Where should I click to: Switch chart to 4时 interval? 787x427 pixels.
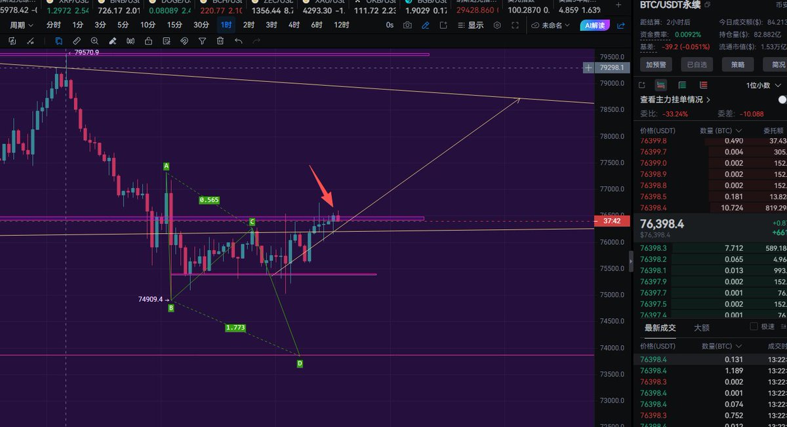tap(294, 25)
